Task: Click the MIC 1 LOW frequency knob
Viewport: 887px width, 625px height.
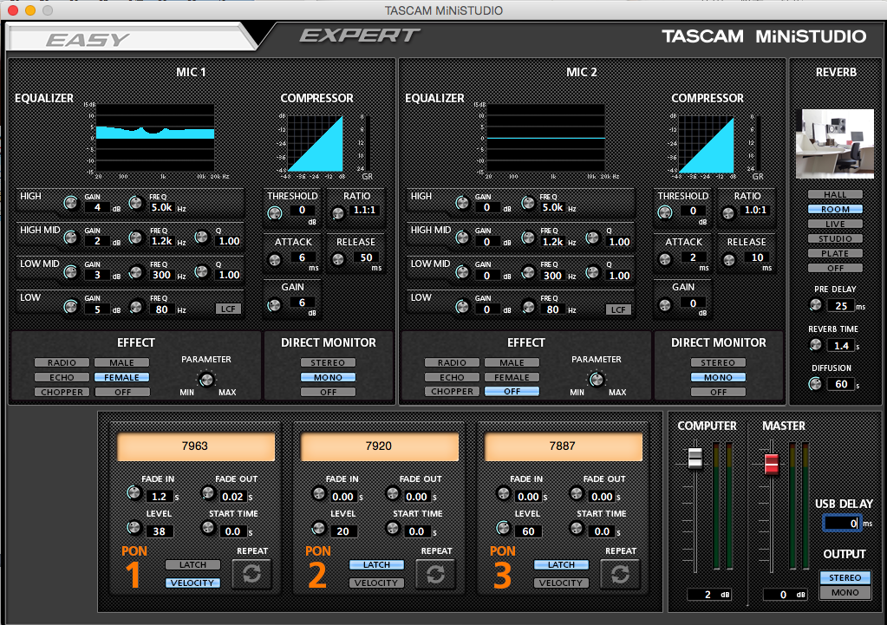Action: 136,307
